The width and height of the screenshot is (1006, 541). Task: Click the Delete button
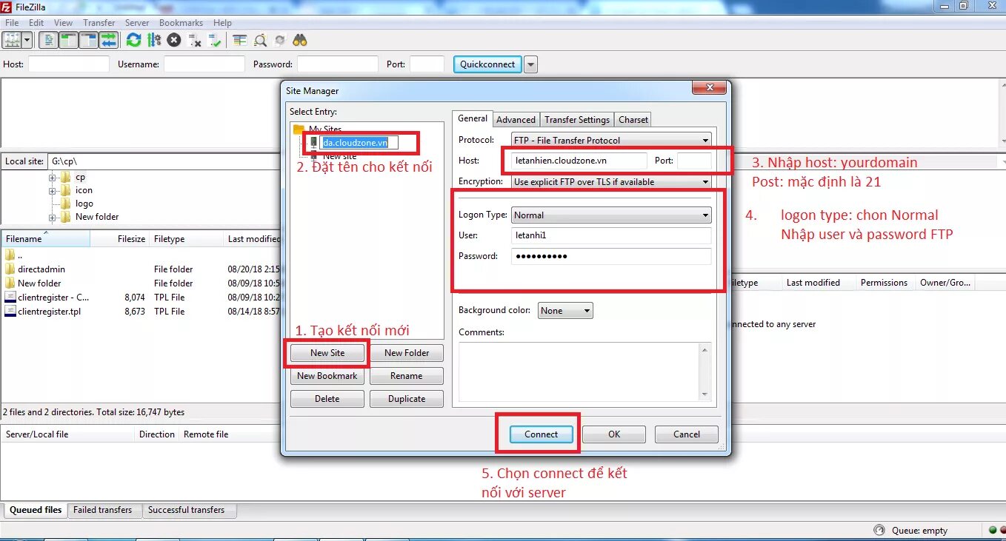pyautogui.click(x=327, y=399)
